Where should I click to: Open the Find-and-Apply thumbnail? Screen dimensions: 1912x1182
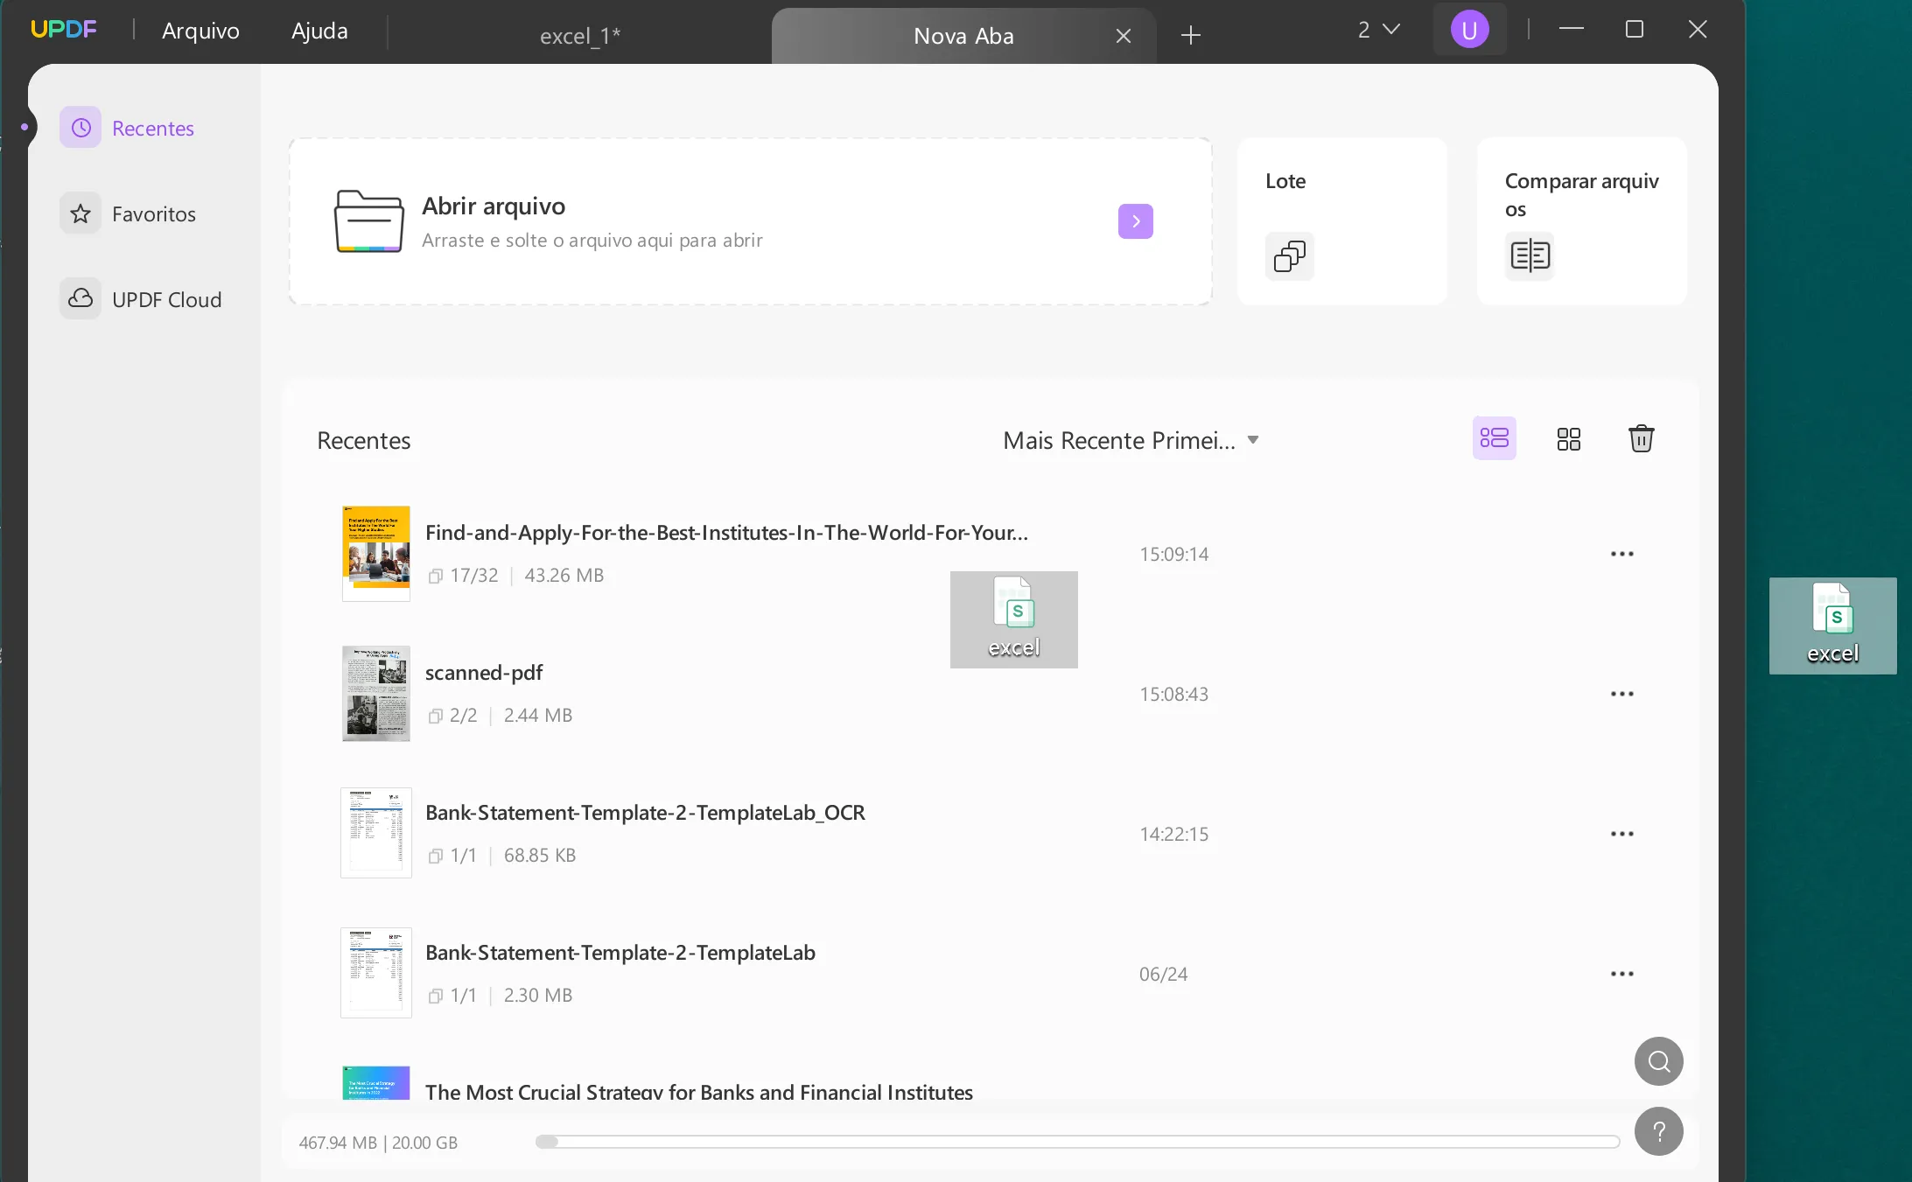coord(375,553)
